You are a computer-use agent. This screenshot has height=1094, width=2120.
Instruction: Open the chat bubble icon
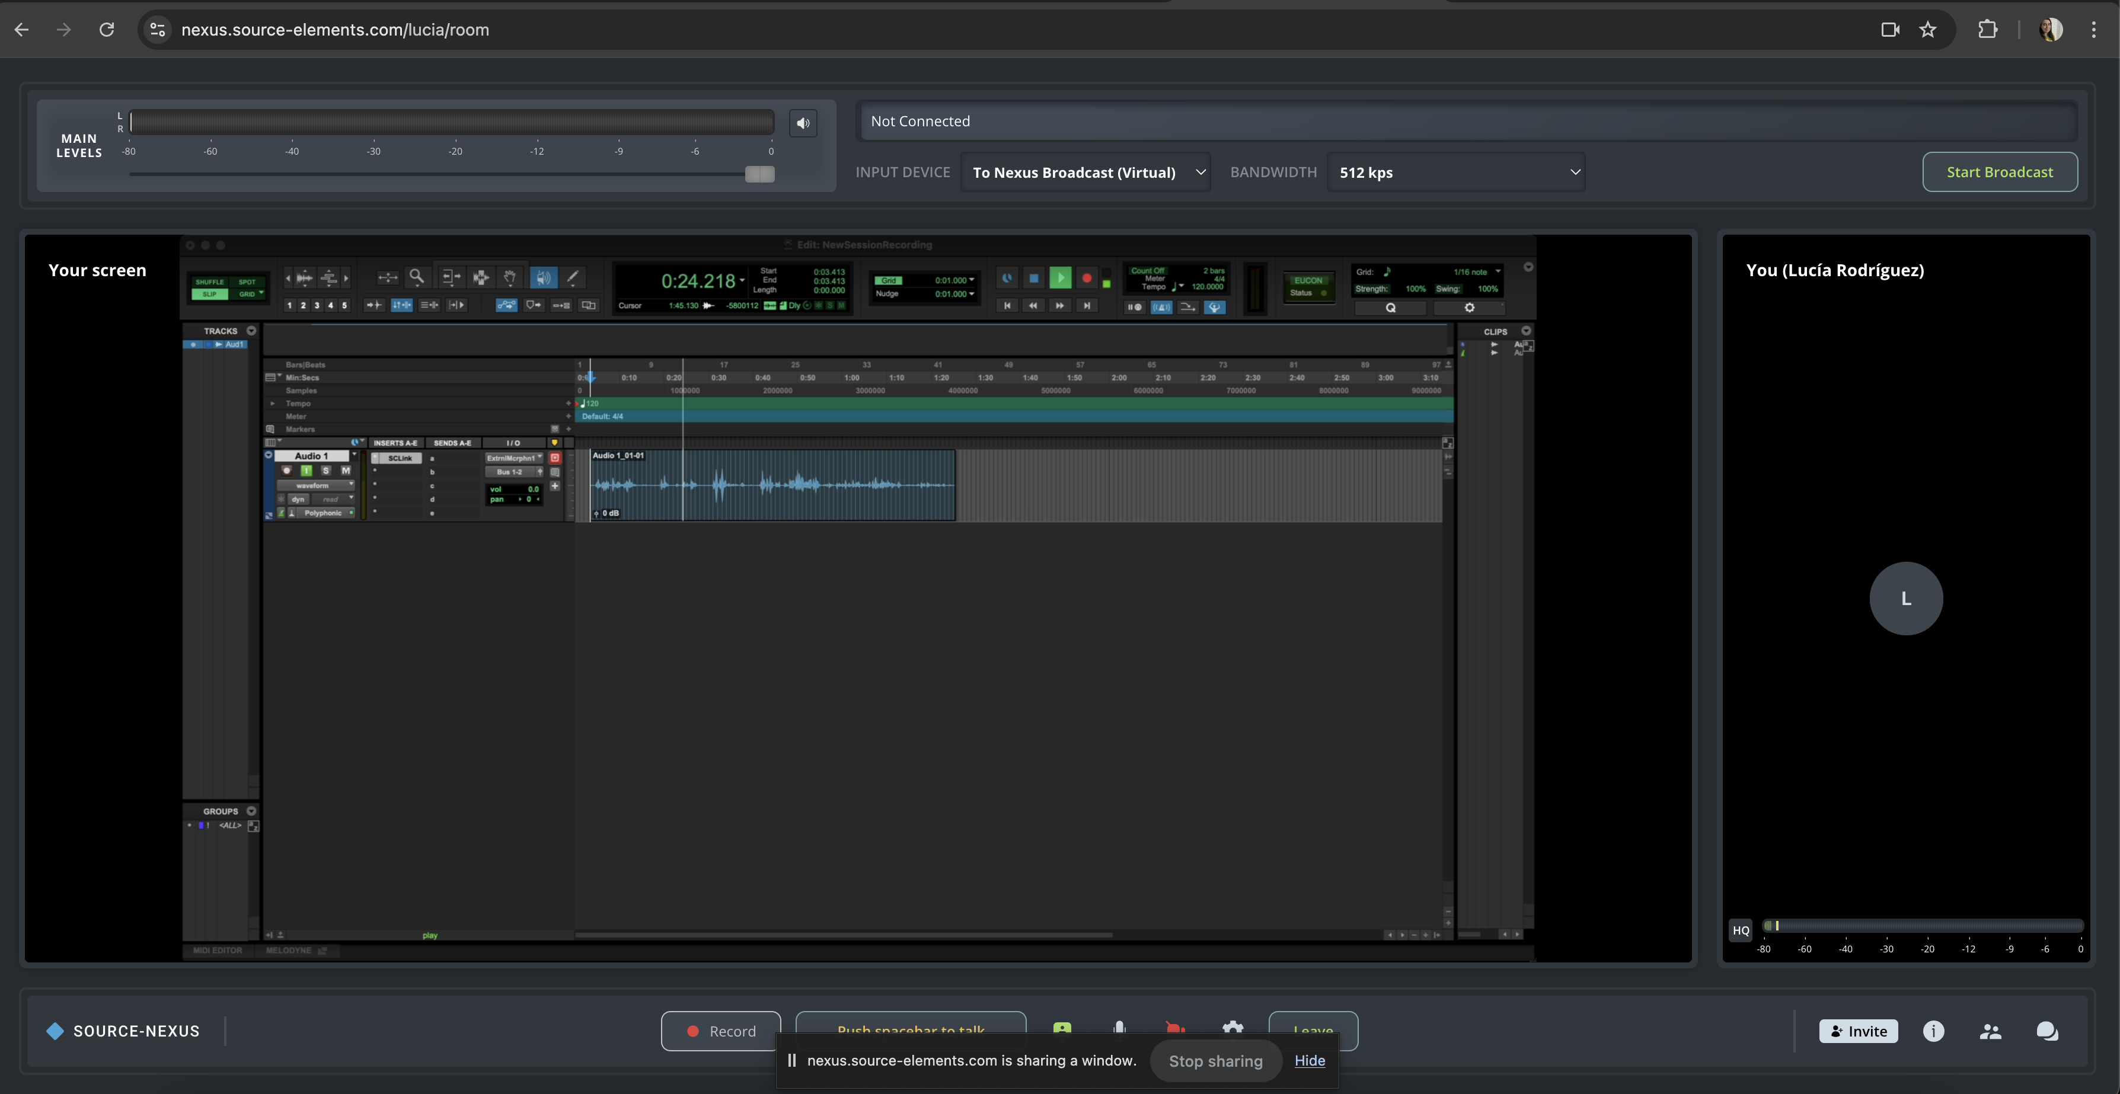tap(2046, 1031)
